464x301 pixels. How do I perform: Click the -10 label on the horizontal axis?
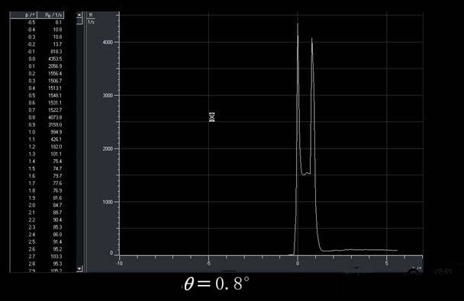pyautogui.click(x=119, y=263)
